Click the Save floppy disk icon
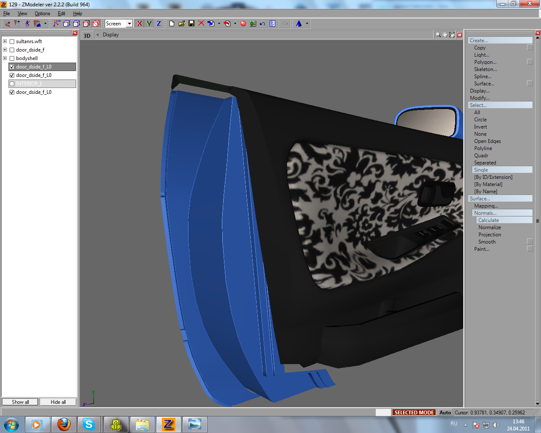Viewport: 541px width, 433px height. click(191, 24)
